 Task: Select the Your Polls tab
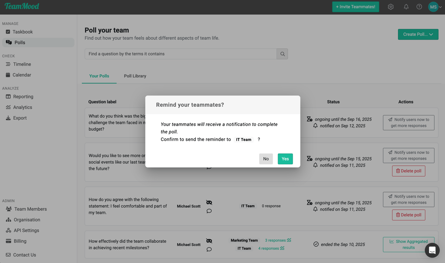(x=99, y=76)
